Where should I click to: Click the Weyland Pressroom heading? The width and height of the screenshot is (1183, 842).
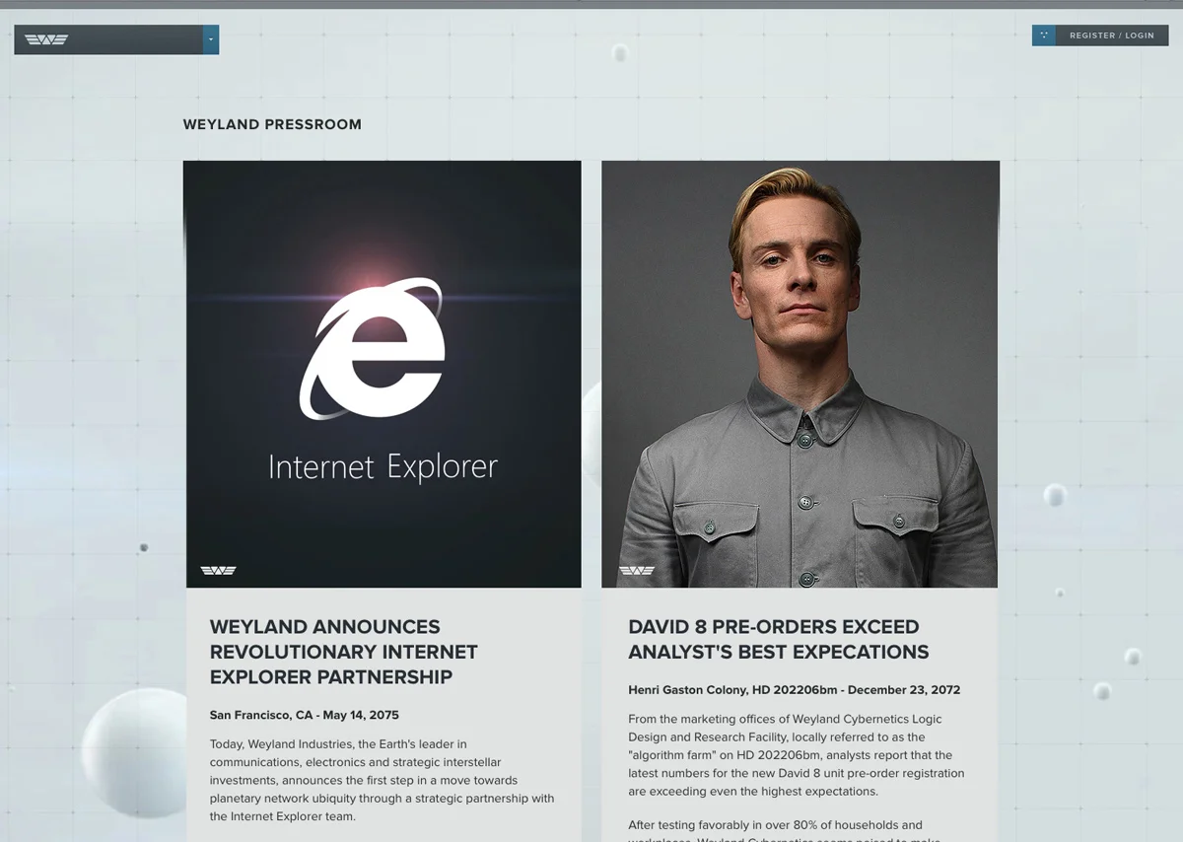pos(272,124)
